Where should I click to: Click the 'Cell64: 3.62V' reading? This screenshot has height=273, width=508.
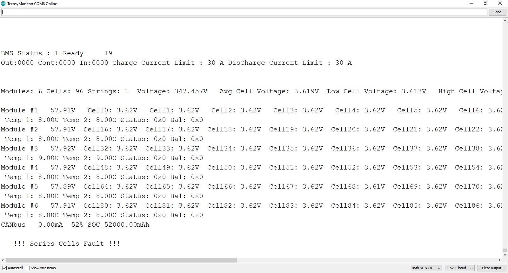click(x=110, y=187)
